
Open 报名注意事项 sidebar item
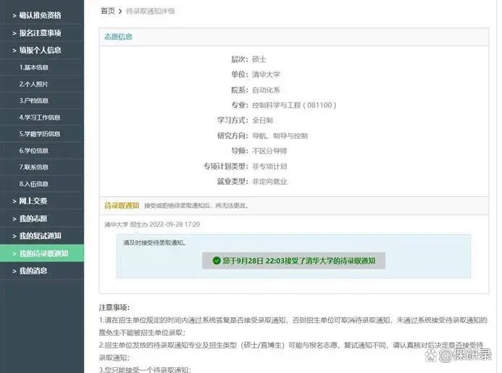point(40,33)
